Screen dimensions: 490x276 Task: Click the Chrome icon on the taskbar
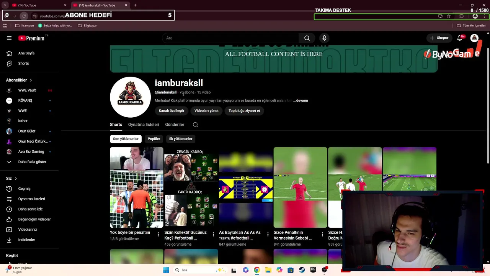coord(256,270)
